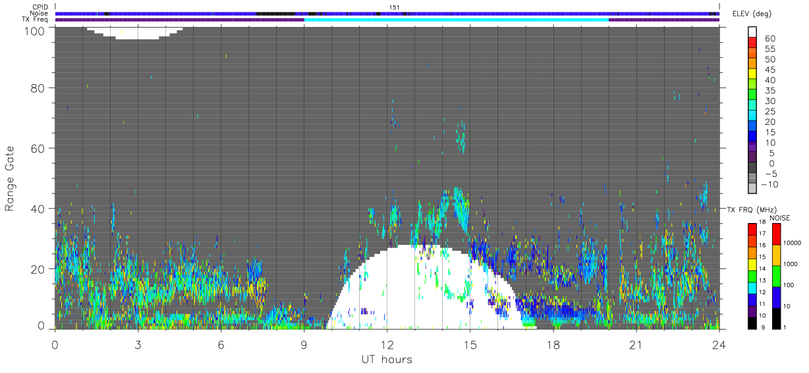Click the blue Noise bar above the plot
Viewport: 809px width, 373px height.
click(387, 13)
